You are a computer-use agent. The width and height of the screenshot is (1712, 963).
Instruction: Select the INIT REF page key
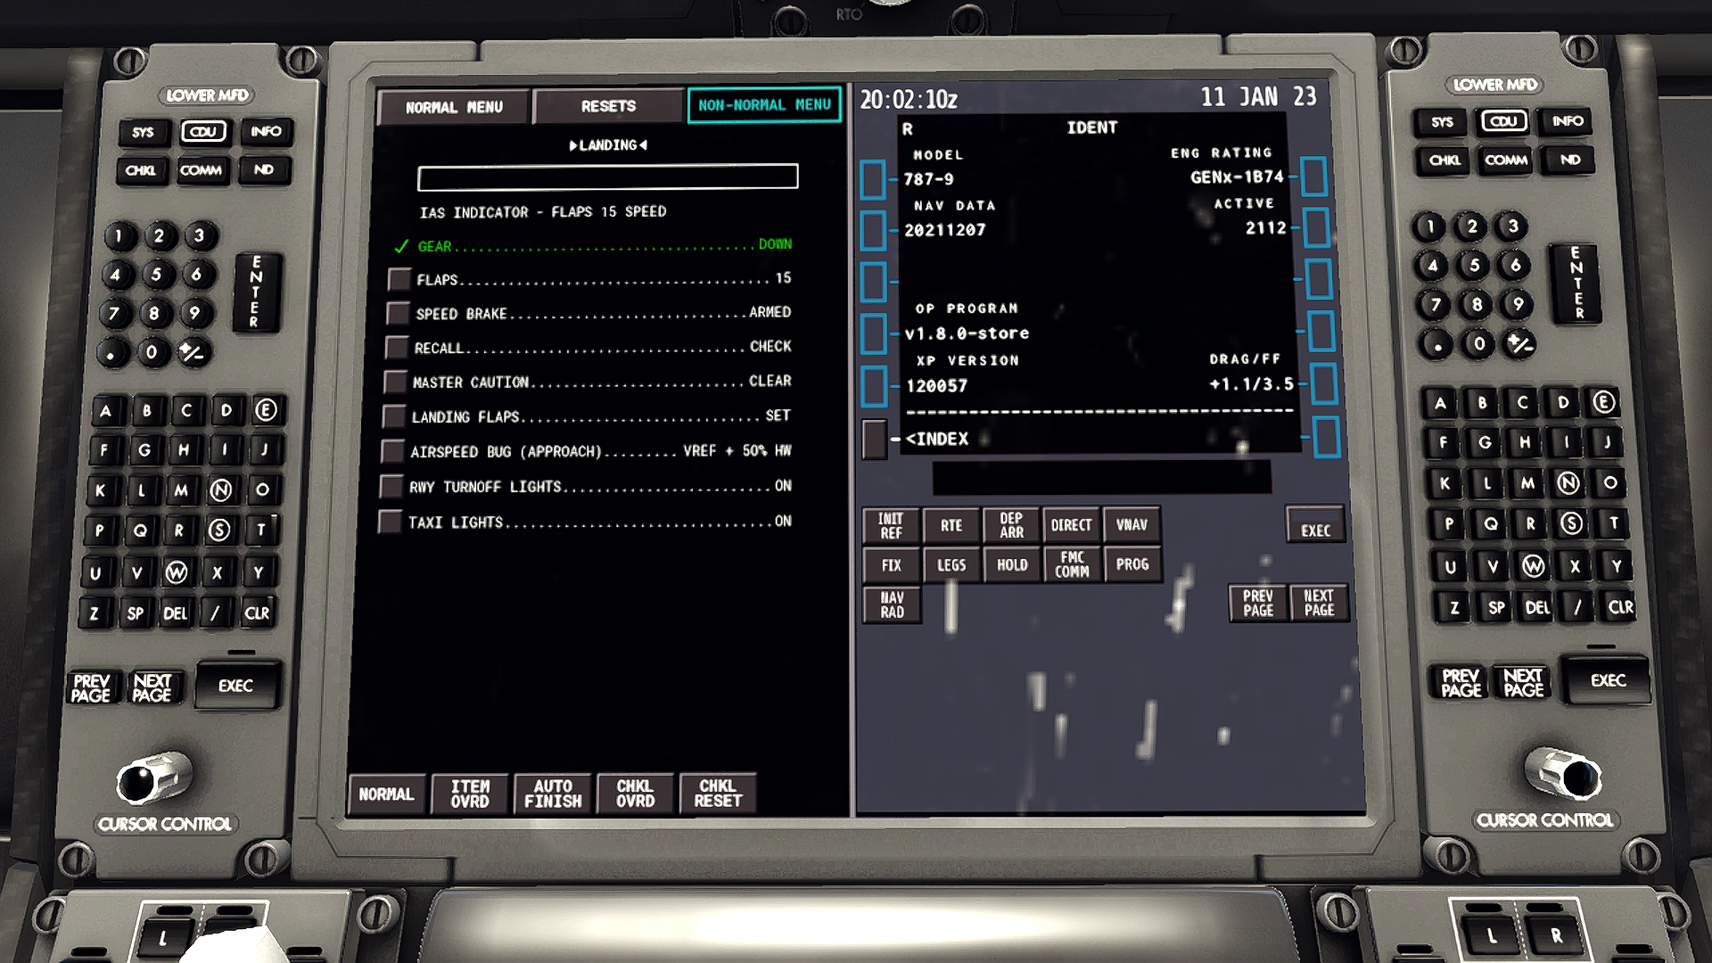891,525
